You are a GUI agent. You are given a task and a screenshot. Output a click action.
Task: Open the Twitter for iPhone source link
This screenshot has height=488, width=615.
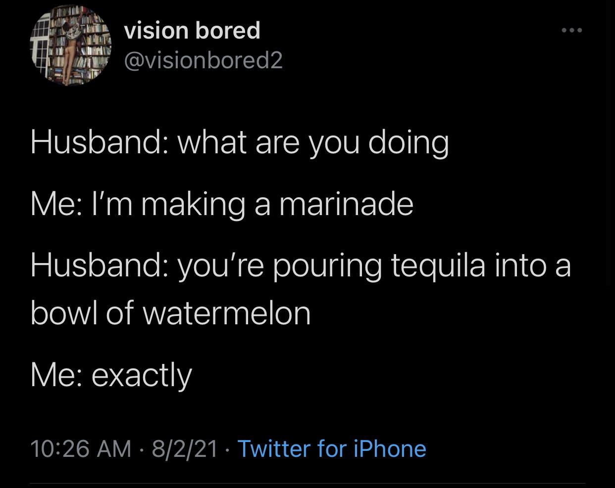pos(332,449)
